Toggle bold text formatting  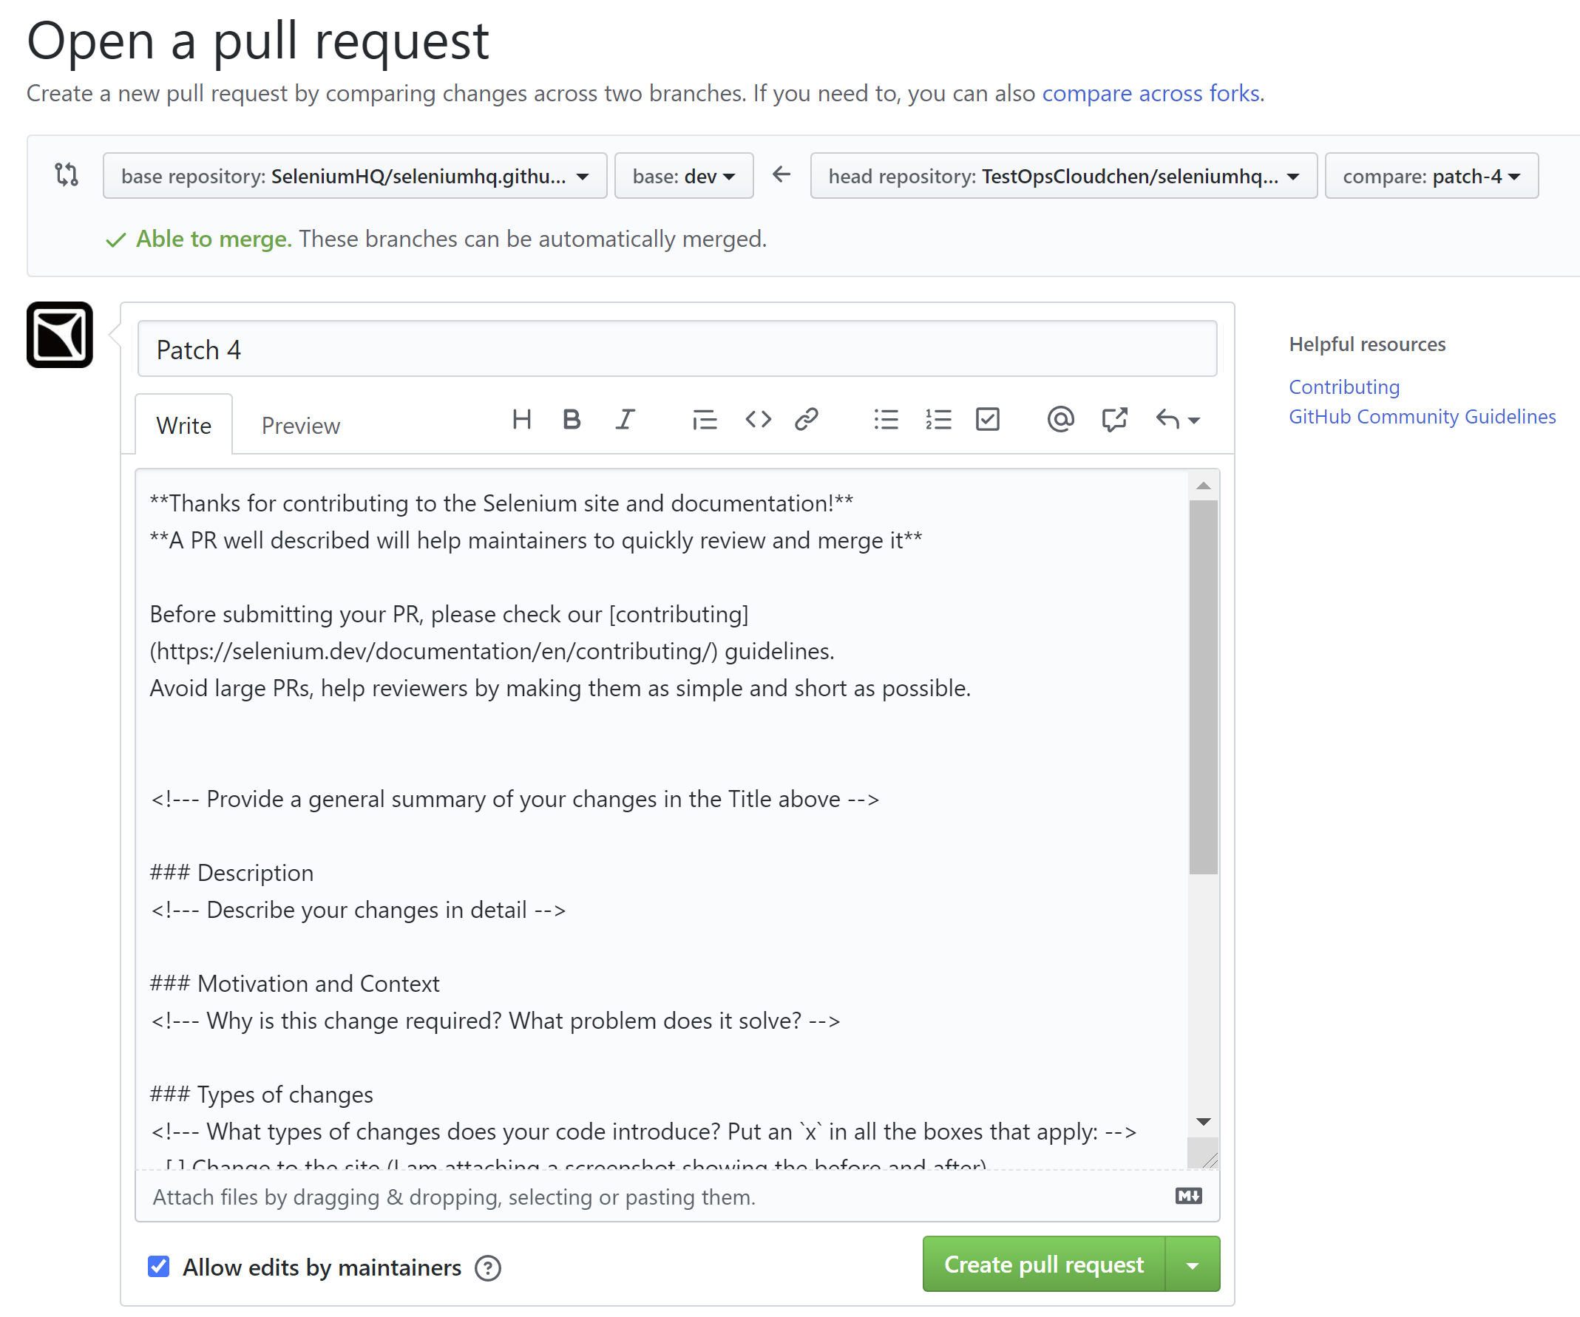click(572, 419)
